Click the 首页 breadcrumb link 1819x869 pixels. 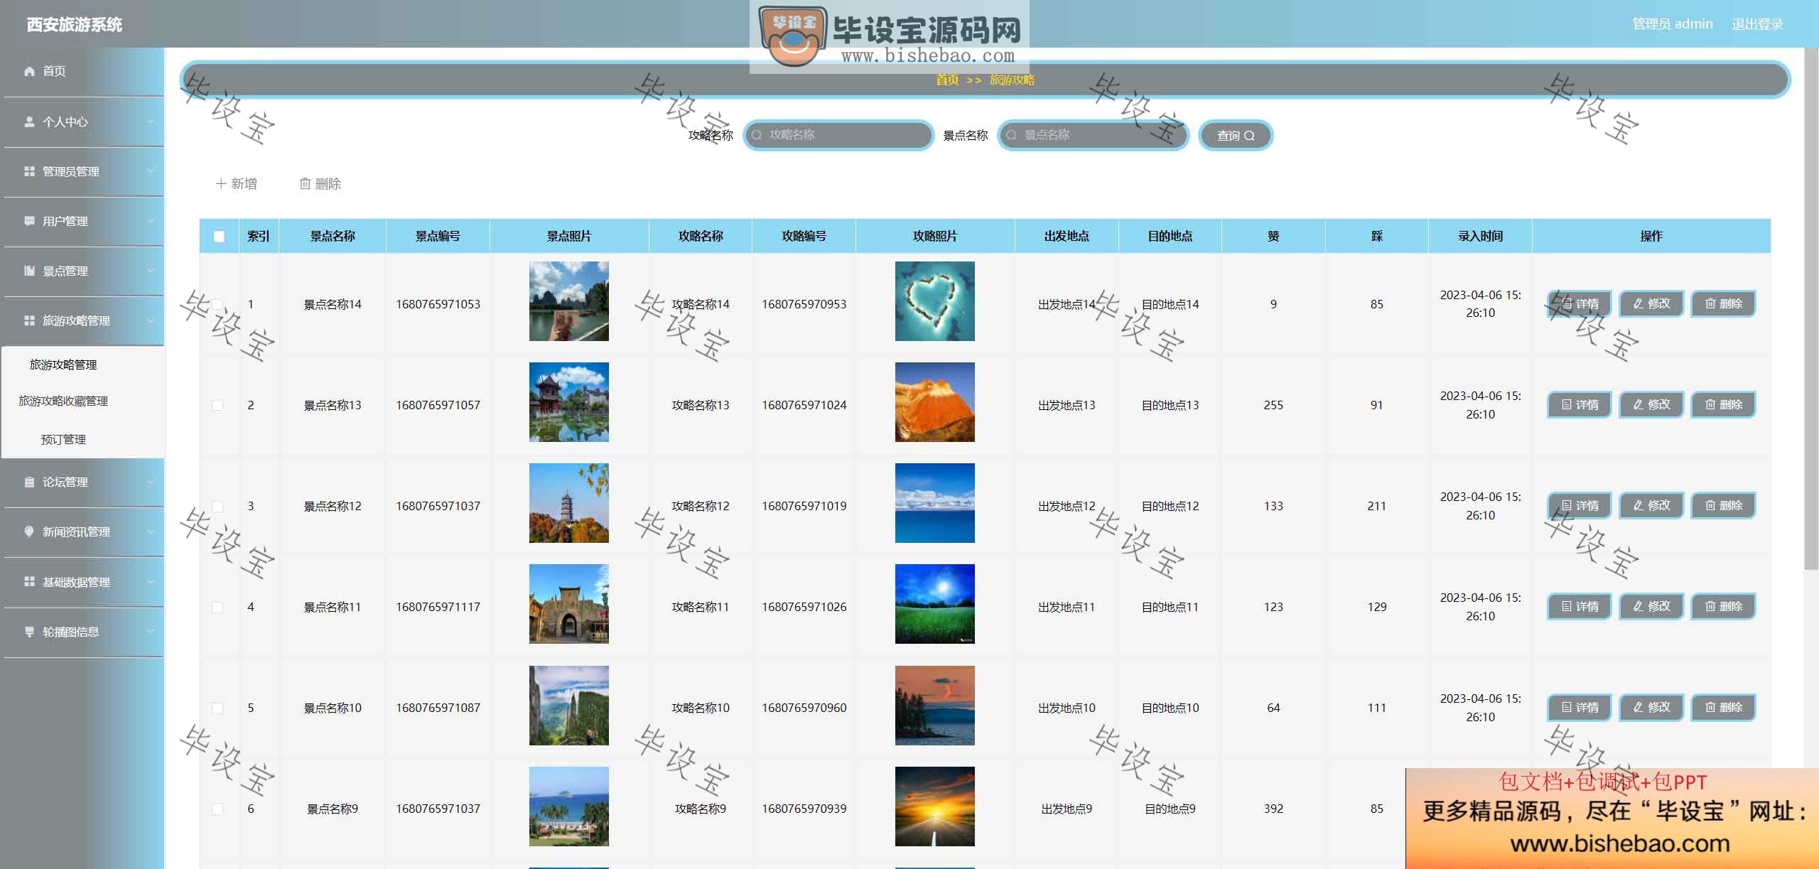pyautogui.click(x=946, y=80)
